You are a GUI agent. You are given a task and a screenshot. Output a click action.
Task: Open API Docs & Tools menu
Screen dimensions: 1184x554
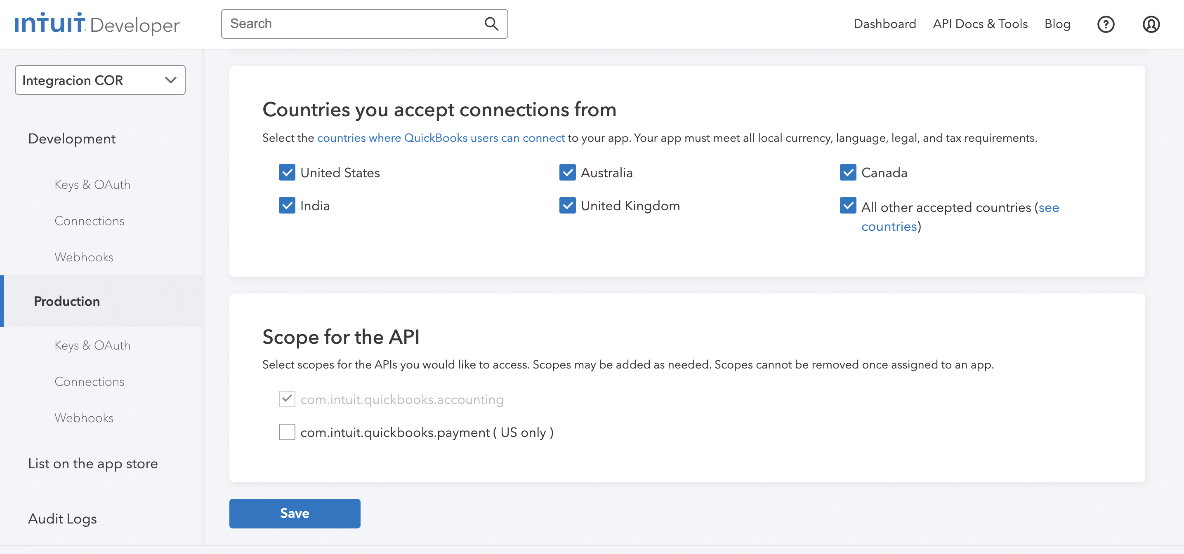[x=980, y=24]
